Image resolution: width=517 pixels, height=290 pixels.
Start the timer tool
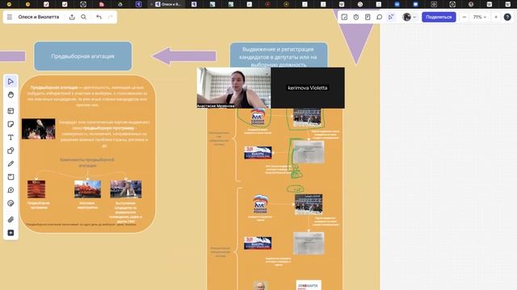point(356,17)
